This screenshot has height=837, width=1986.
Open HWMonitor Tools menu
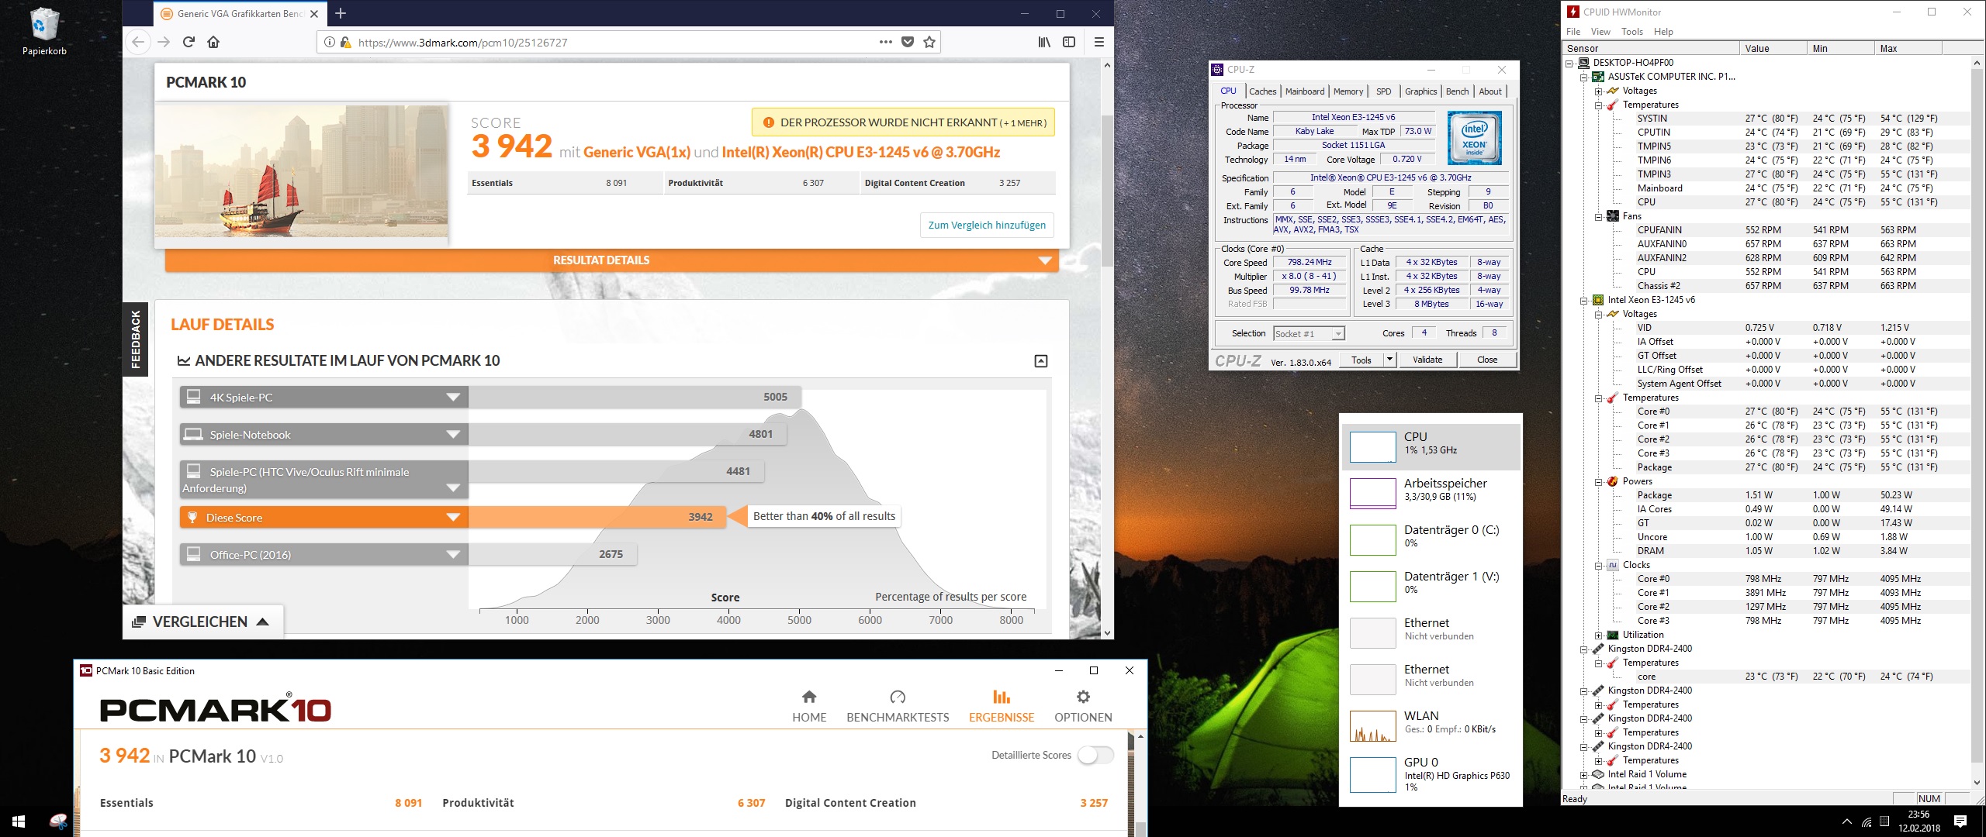1631,32
